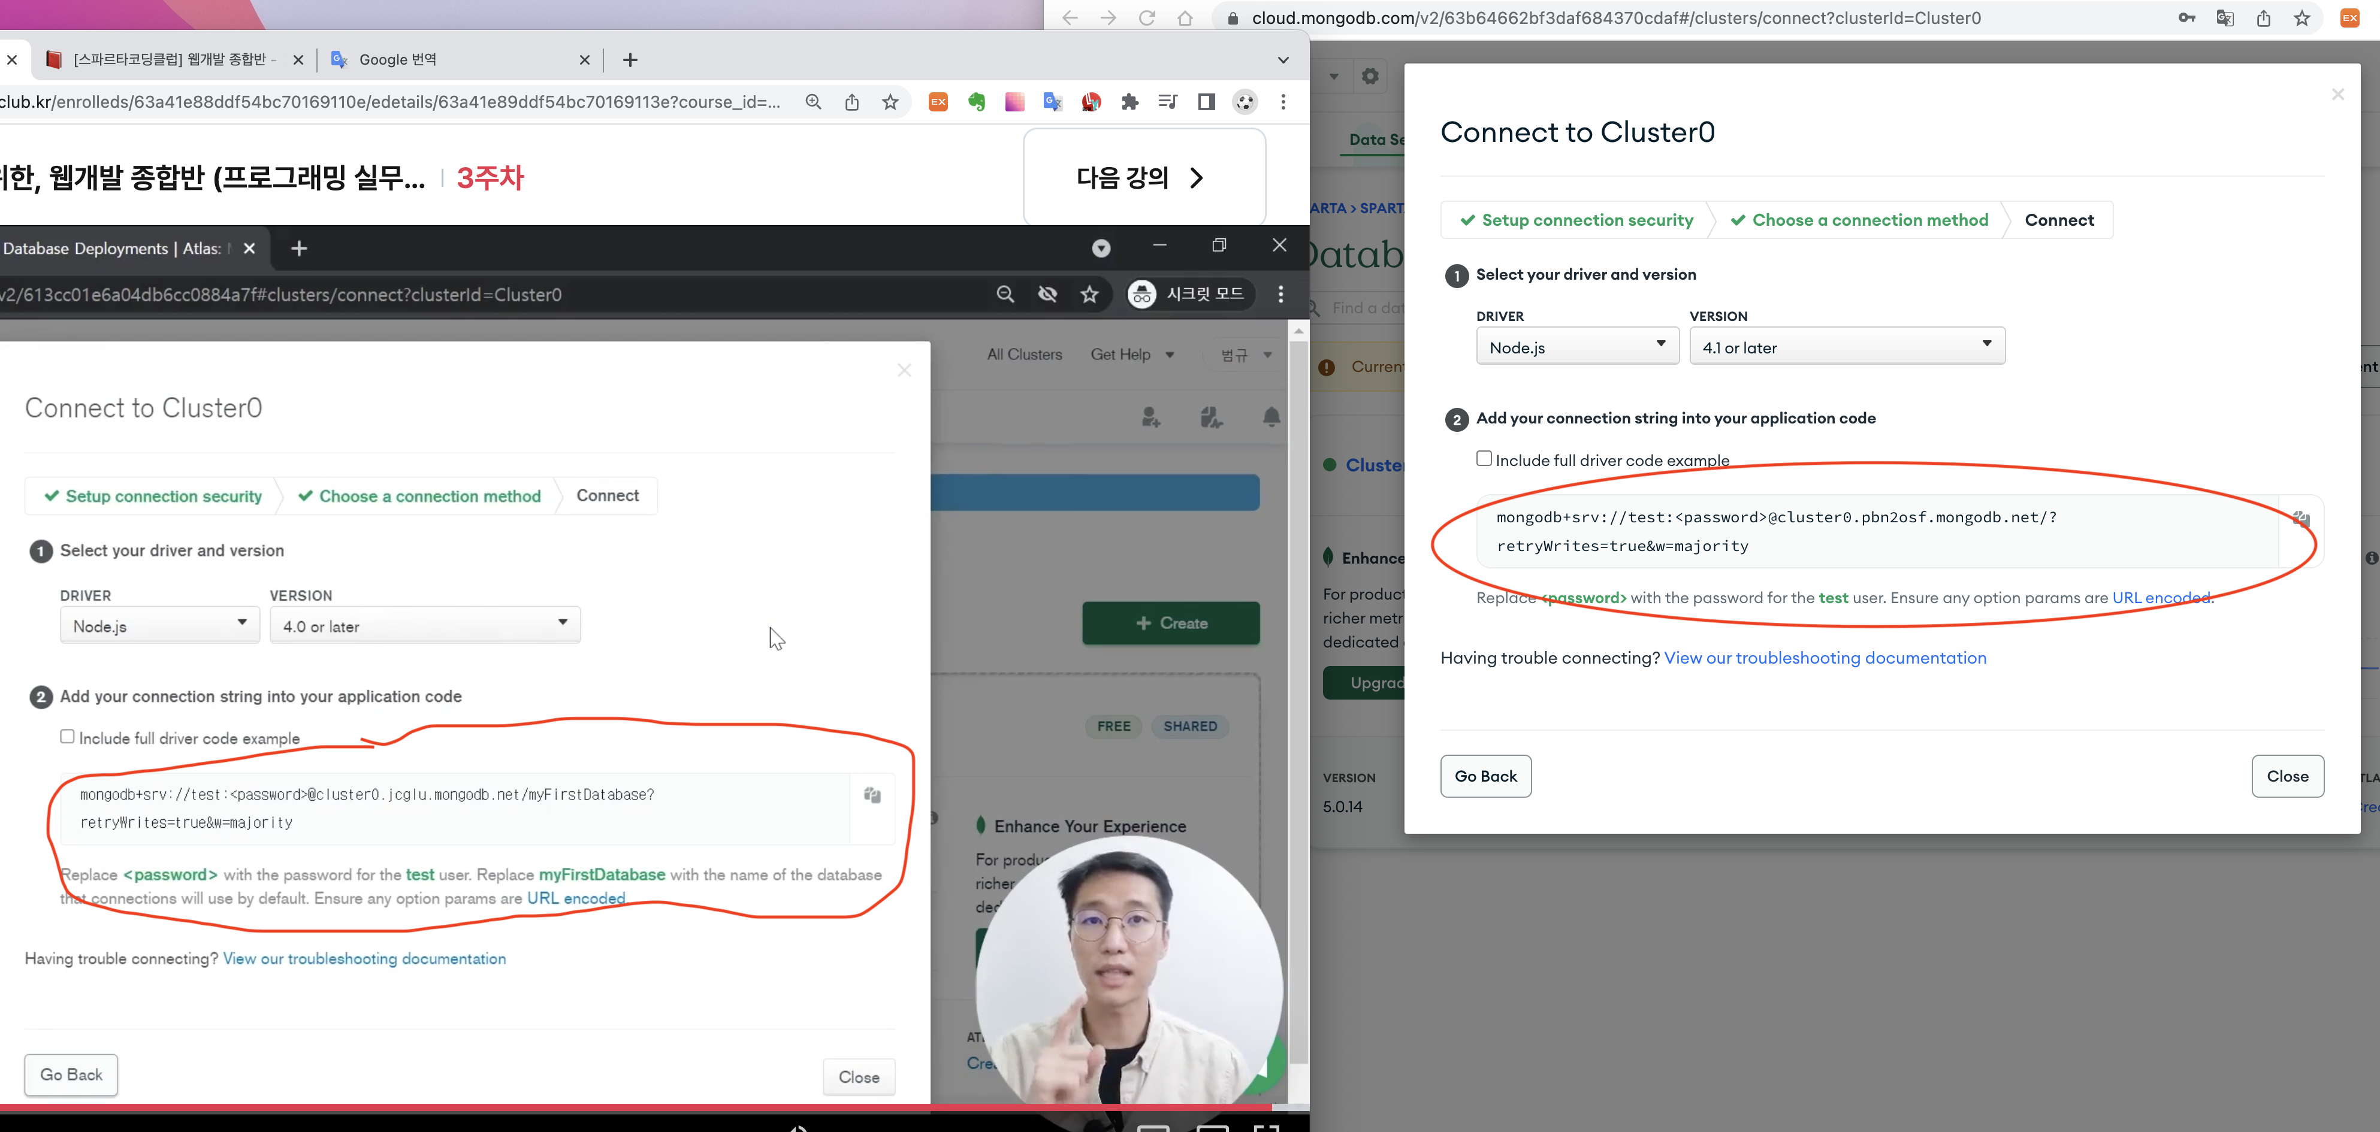Open the Google Translate extension in left toolbar
The width and height of the screenshot is (2380, 1132).
pos(1052,102)
